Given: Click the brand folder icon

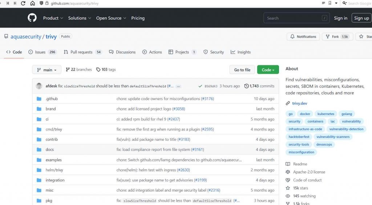Looking at the screenshot, I should [x=39, y=109].
